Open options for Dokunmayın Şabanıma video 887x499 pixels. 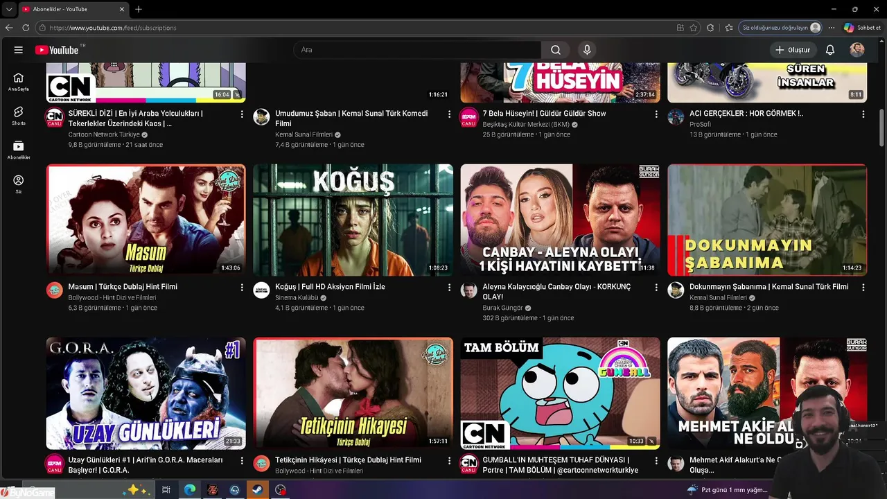863,287
